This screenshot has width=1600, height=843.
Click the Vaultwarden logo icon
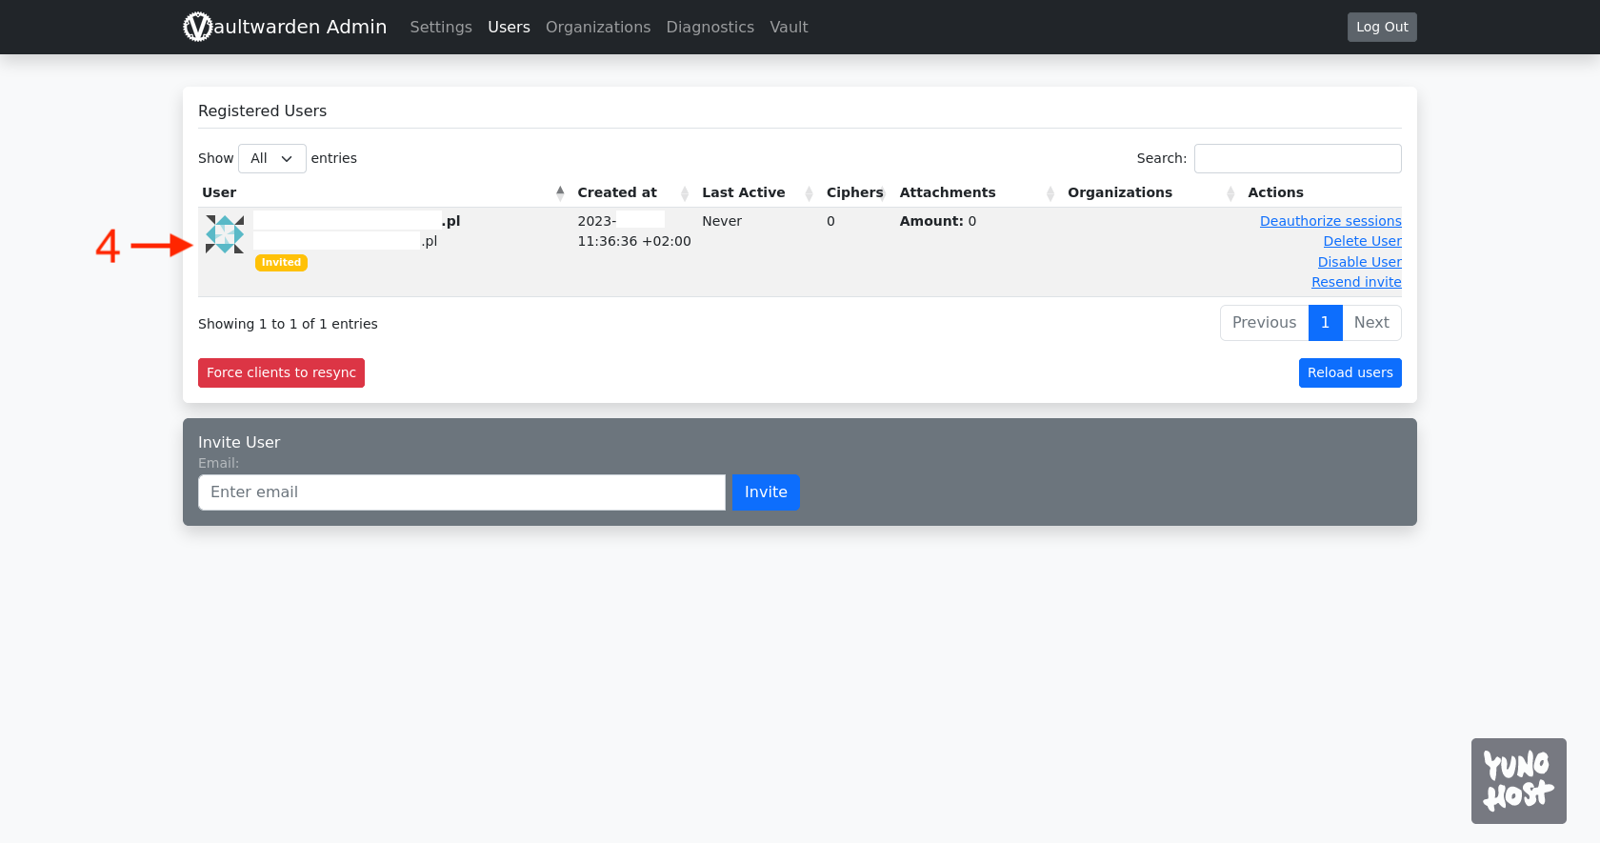pos(197,27)
